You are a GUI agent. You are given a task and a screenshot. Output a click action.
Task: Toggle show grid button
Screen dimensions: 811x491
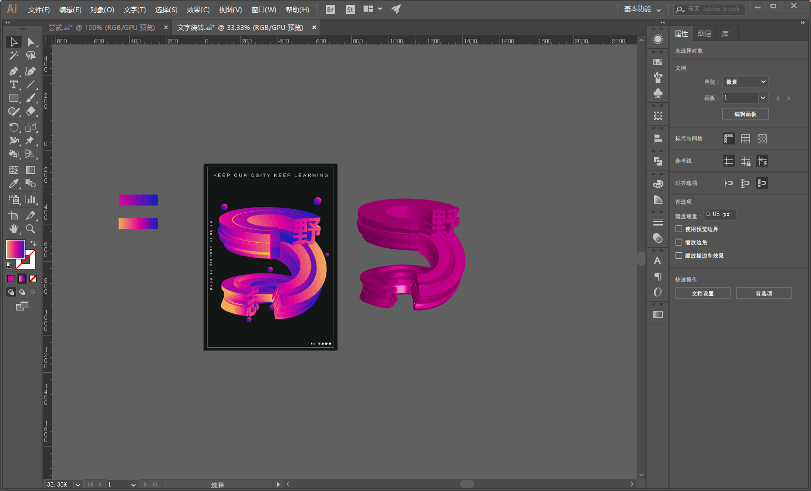click(x=745, y=139)
